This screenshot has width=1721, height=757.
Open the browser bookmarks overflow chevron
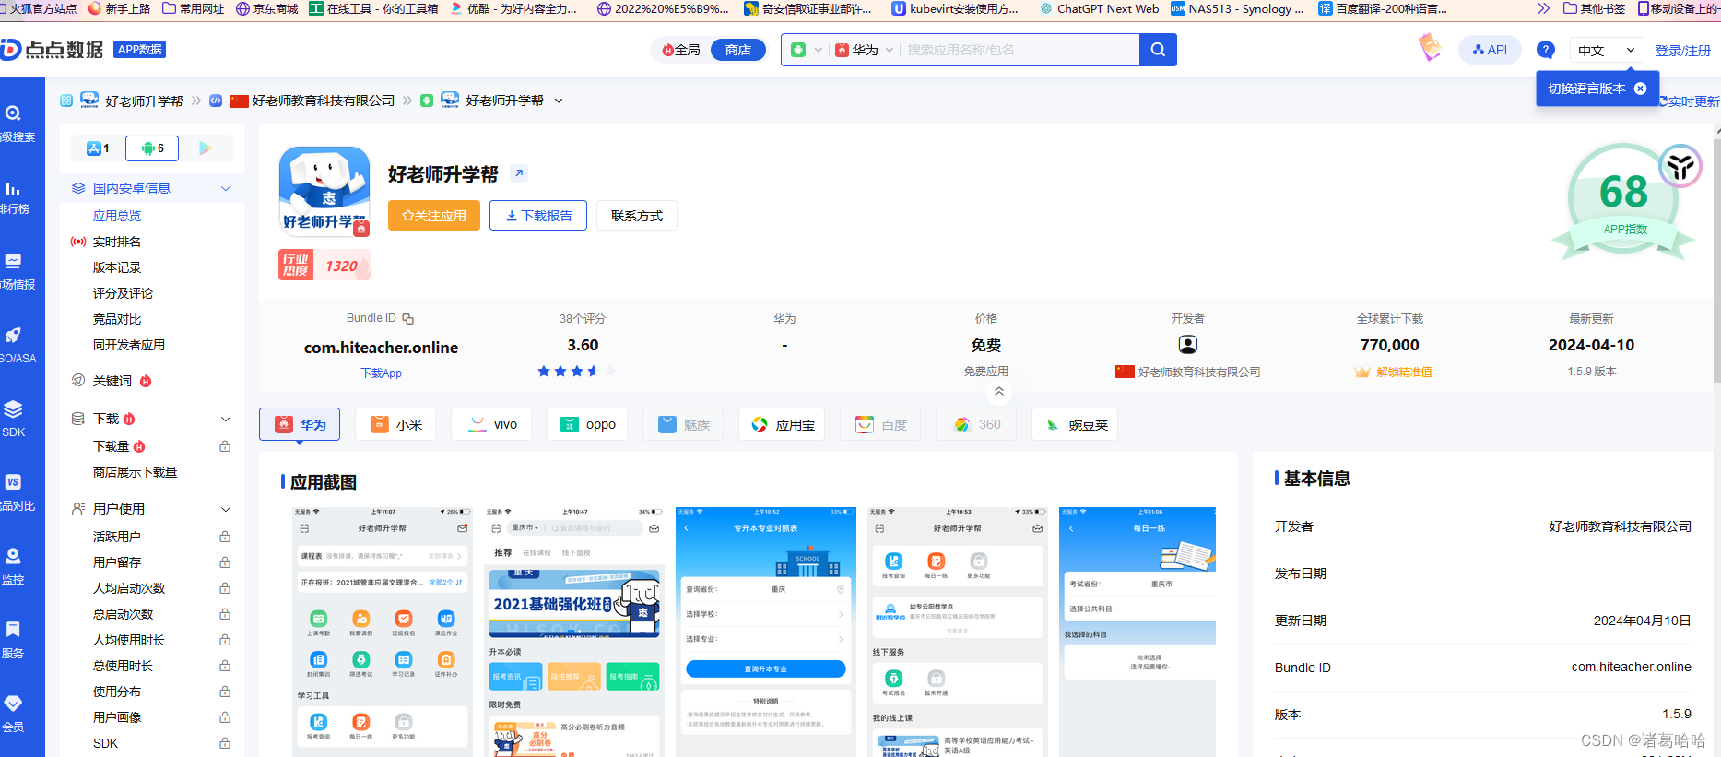tap(1543, 8)
